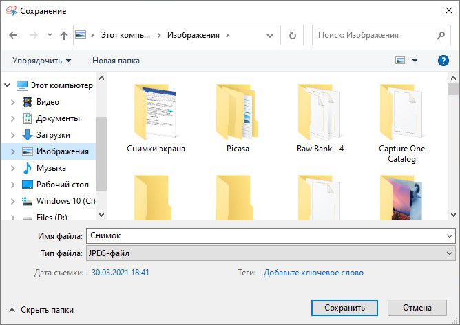Open the view options dropdown arrow
The height and width of the screenshot is (325, 460).
[x=415, y=61]
